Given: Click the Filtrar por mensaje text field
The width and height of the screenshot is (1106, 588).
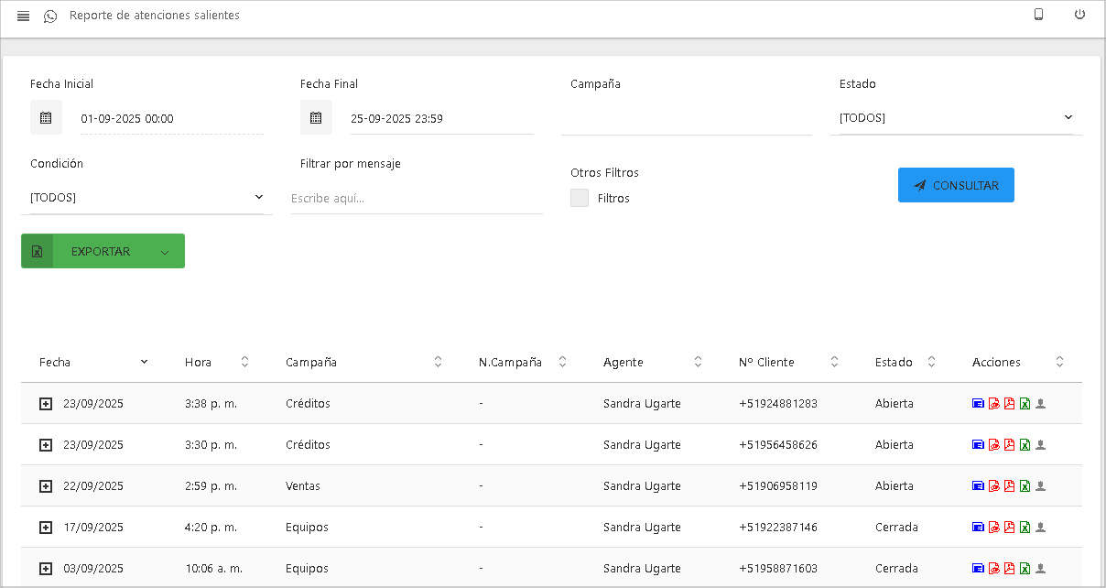Looking at the screenshot, I should tap(417, 199).
